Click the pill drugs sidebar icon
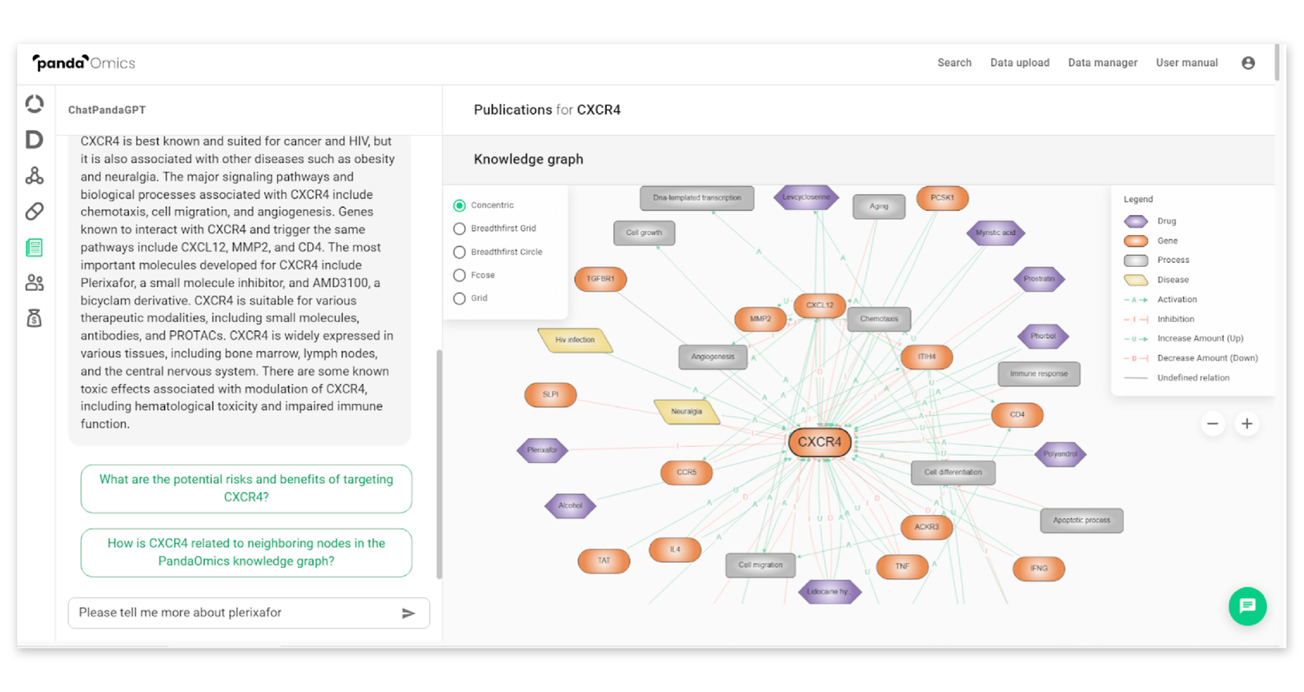The image size is (1304, 692). coord(34,211)
